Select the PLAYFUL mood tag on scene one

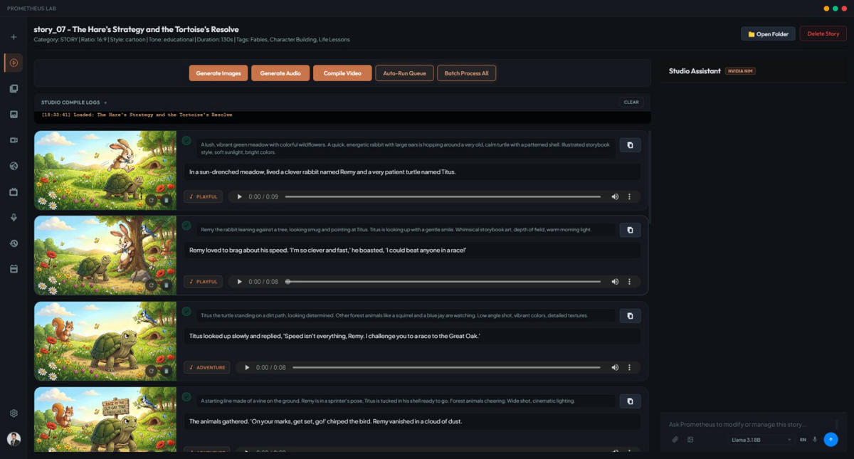203,196
